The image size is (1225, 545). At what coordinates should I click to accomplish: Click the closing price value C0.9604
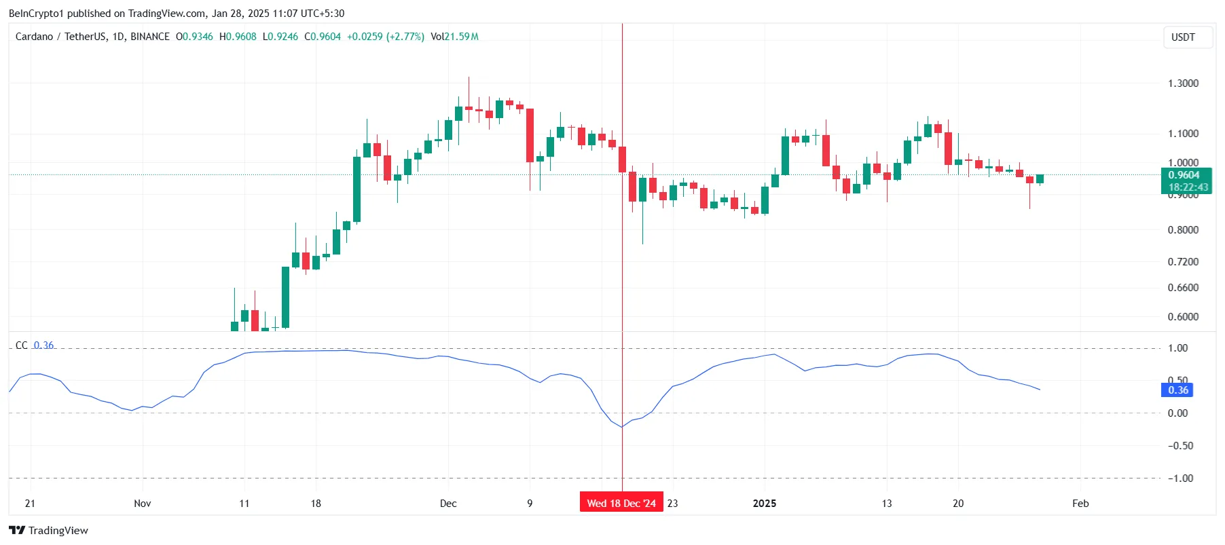[x=323, y=37]
